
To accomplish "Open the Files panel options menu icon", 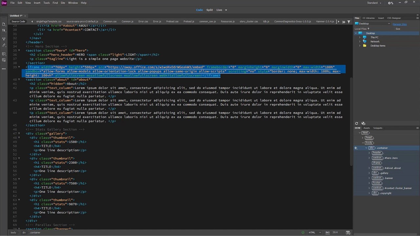I will [417, 18].
